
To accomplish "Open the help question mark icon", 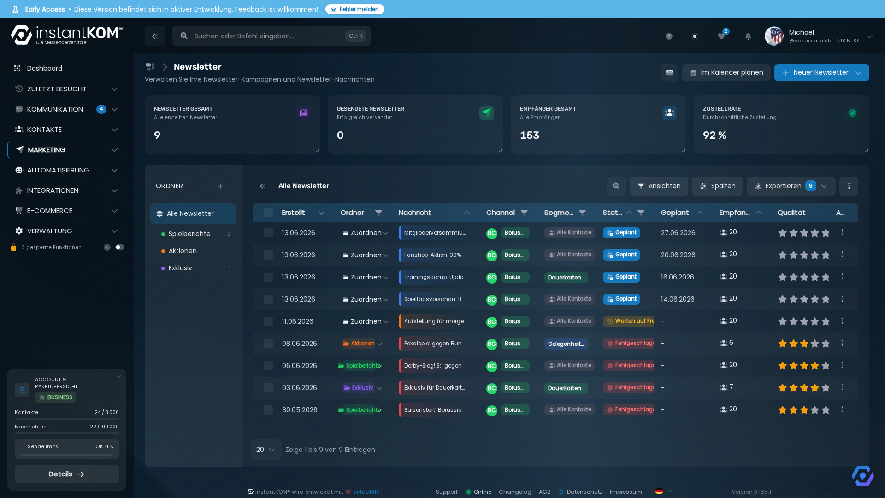I will click(669, 36).
